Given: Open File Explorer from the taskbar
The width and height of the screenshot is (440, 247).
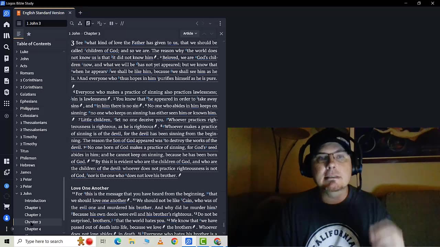Looking at the screenshot, I should tap(132, 242).
